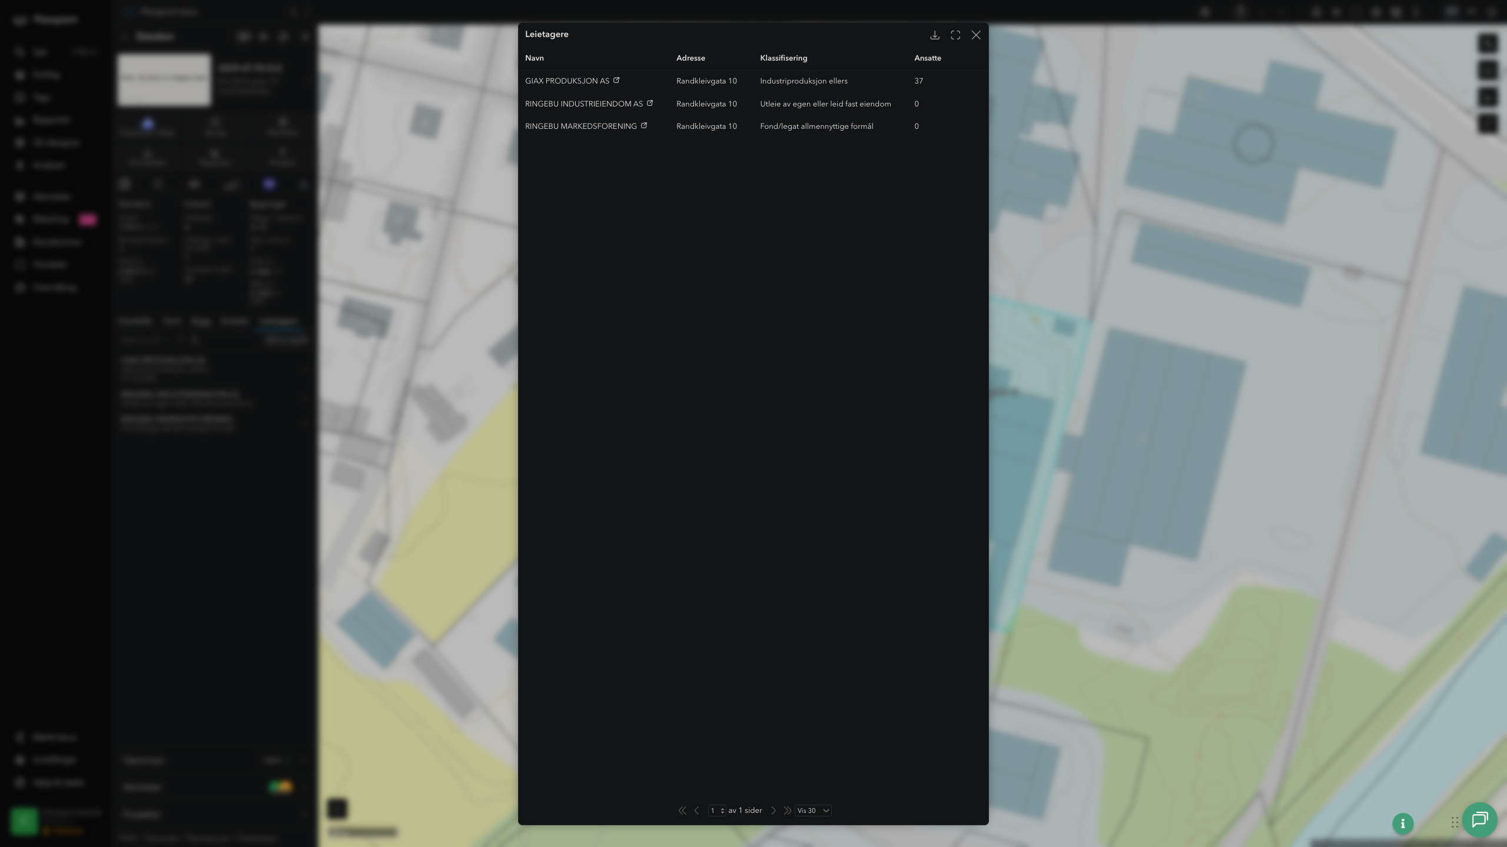
Task: Go to previous page of tenants
Action: (697, 811)
